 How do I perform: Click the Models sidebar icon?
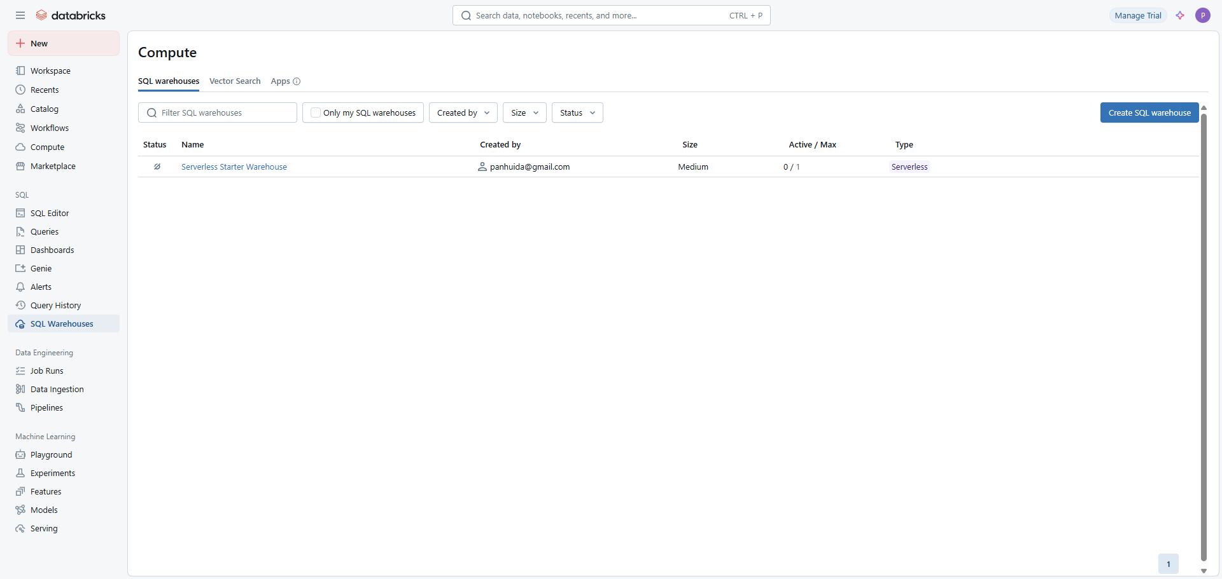point(20,510)
